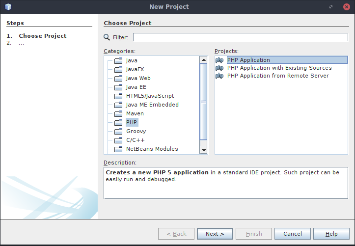The image size is (355, 246).
Task: Click the PHP category folder icon
Action: point(118,122)
